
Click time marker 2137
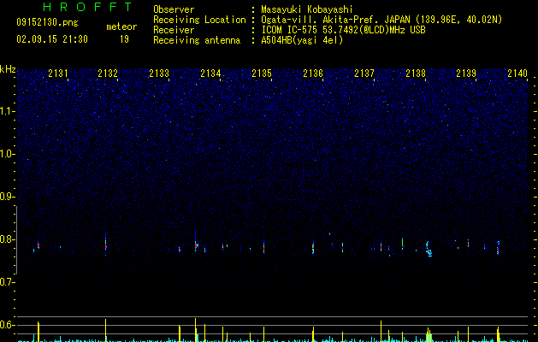[364, 74]
